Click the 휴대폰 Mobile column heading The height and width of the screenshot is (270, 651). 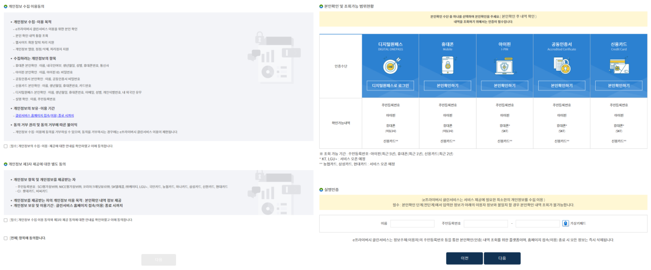coord(447,45)
